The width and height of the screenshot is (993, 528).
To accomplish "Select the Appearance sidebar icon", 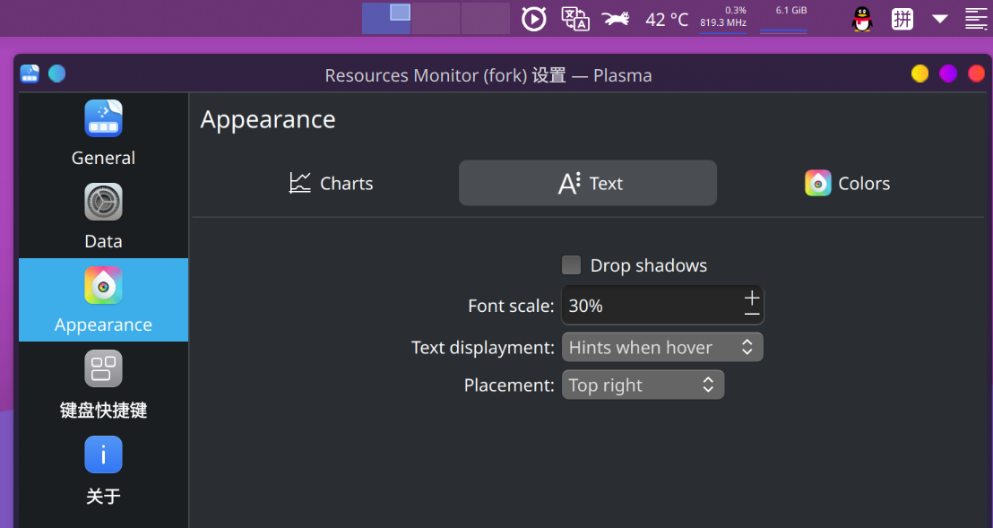I will tap(103, 285).
